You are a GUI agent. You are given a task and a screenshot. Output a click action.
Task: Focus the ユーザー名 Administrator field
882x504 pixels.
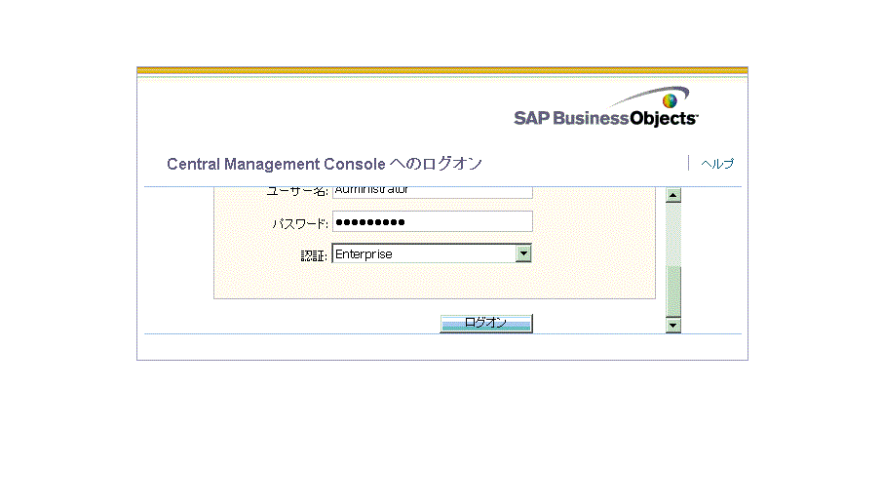coord(432,192)
